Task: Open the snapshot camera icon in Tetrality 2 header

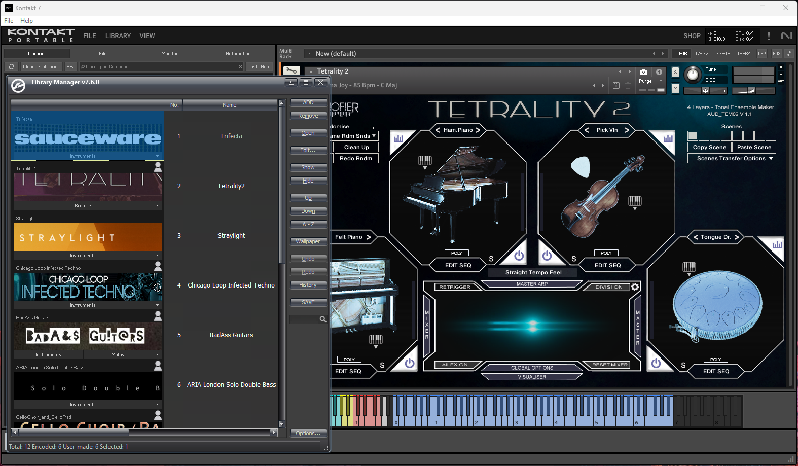Action: 643,72
